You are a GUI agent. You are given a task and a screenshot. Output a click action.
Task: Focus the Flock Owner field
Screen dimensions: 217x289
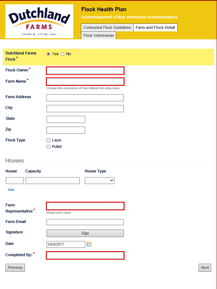coord(85,71)
